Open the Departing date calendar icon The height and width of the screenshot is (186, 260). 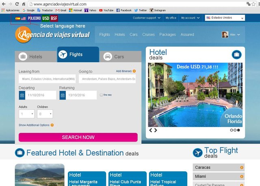(x=22, y=95)
